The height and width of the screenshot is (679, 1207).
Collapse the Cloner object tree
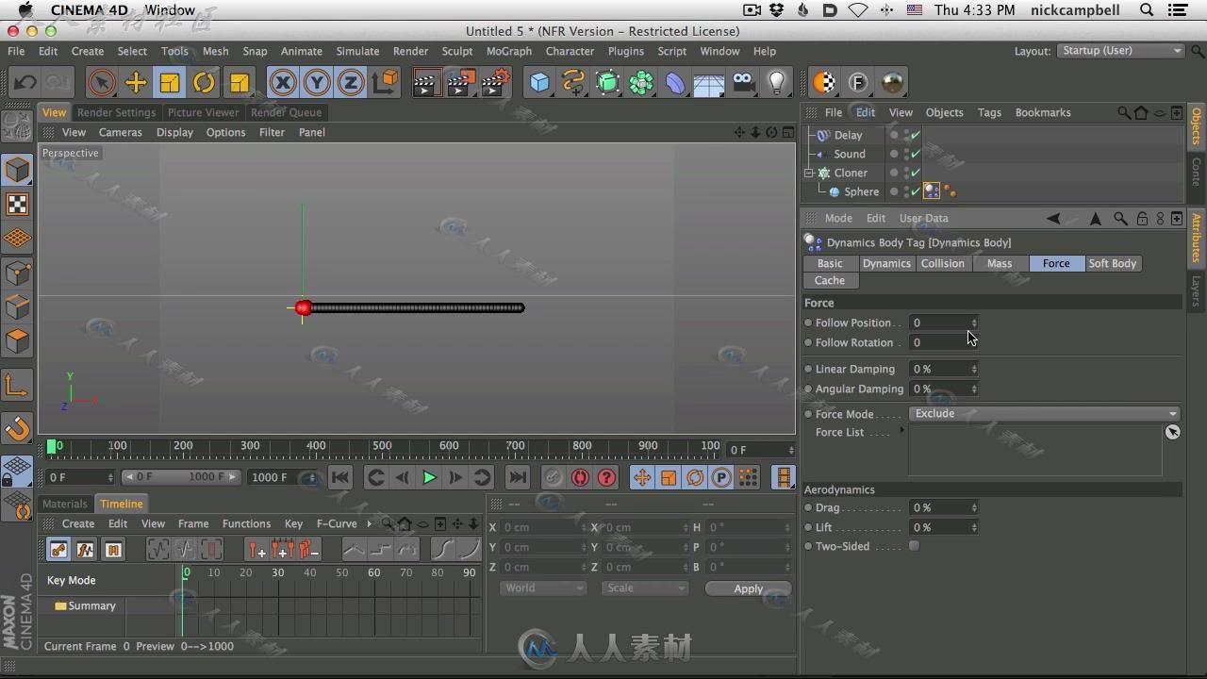pyautogui.click(x=809, y=173)
